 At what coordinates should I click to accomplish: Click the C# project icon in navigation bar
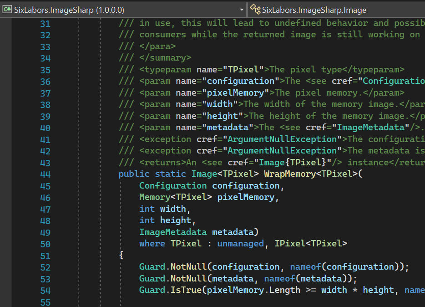[x=7, y=10]
